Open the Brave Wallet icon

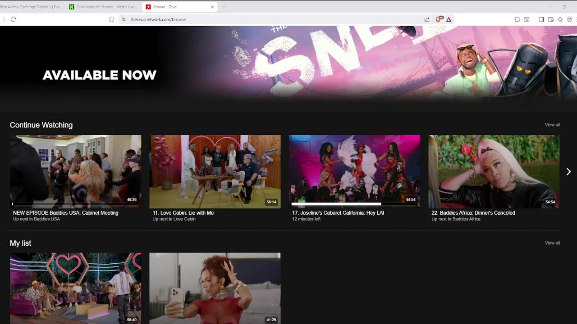pos(551,19)
